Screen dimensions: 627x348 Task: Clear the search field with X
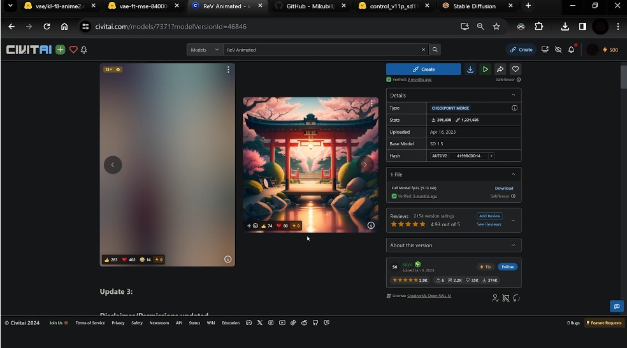pos(423,50)
